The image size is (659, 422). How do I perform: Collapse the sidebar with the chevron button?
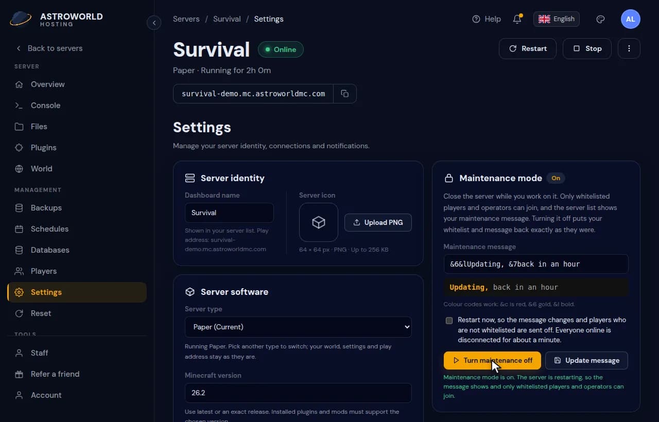154,23
